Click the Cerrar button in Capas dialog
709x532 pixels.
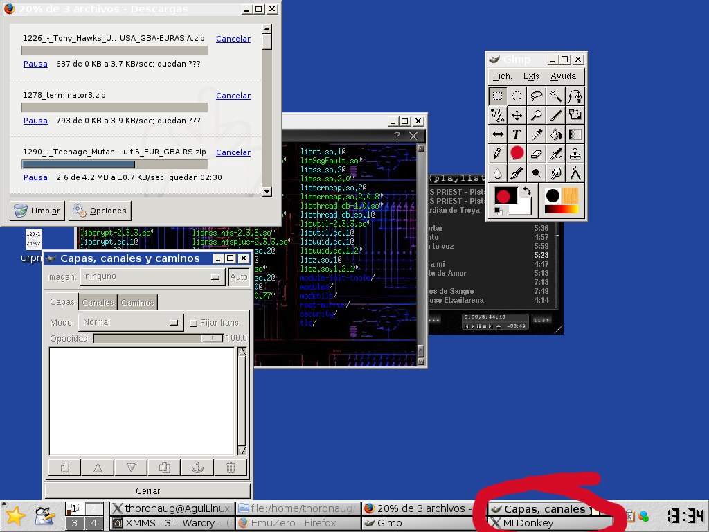point(148,491)
